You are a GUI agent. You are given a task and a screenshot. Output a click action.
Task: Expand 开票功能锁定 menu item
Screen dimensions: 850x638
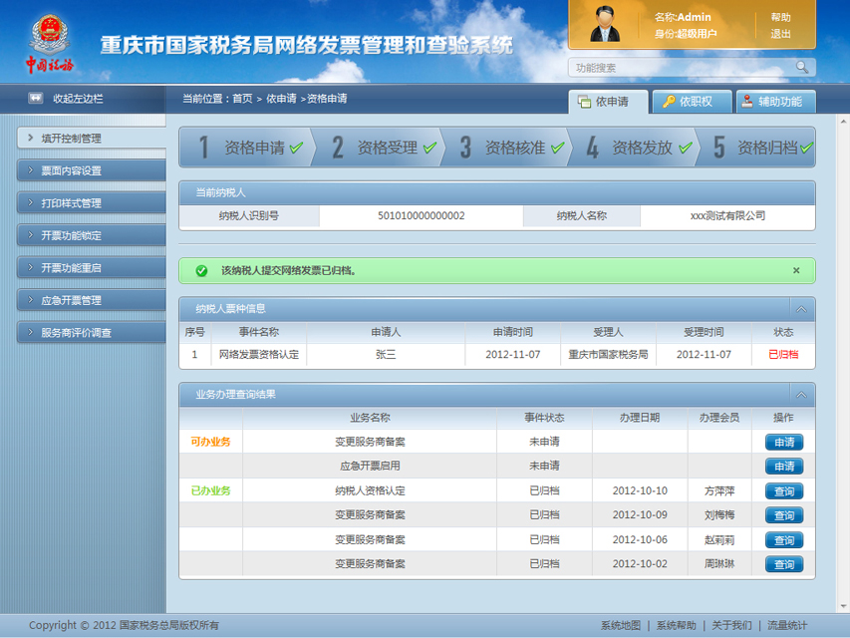[x=91, y=235]
